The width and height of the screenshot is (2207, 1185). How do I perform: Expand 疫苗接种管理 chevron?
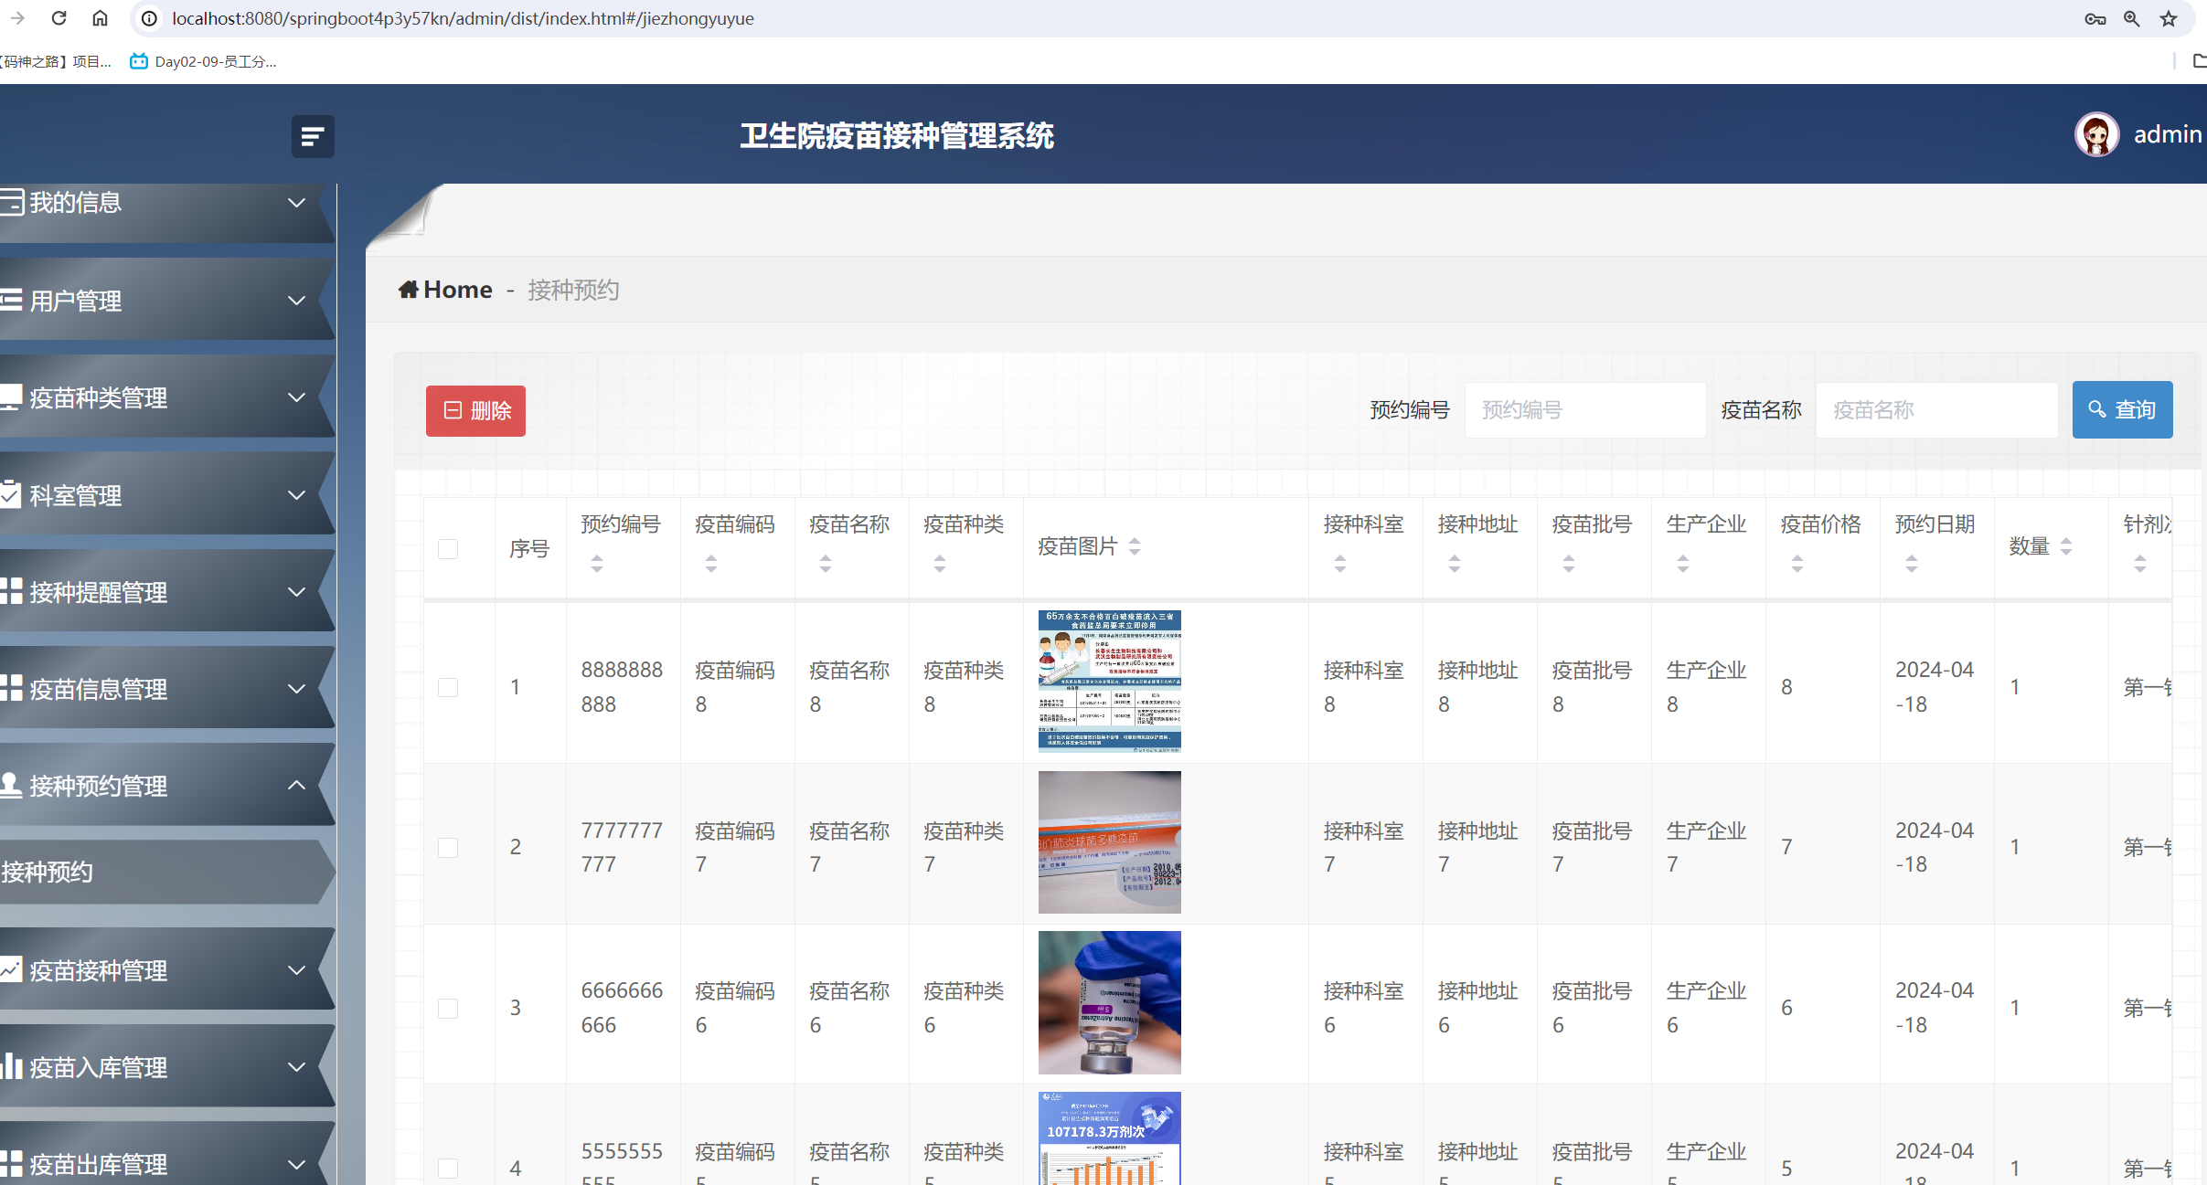click(296, 970)
